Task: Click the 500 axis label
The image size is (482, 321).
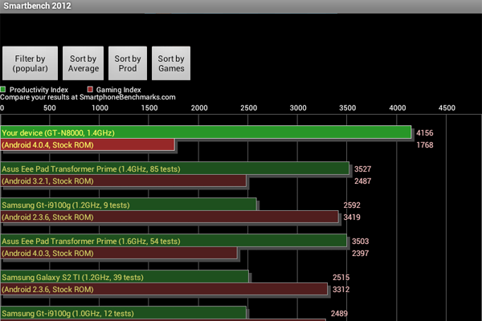Action: (x=50, y=108)
